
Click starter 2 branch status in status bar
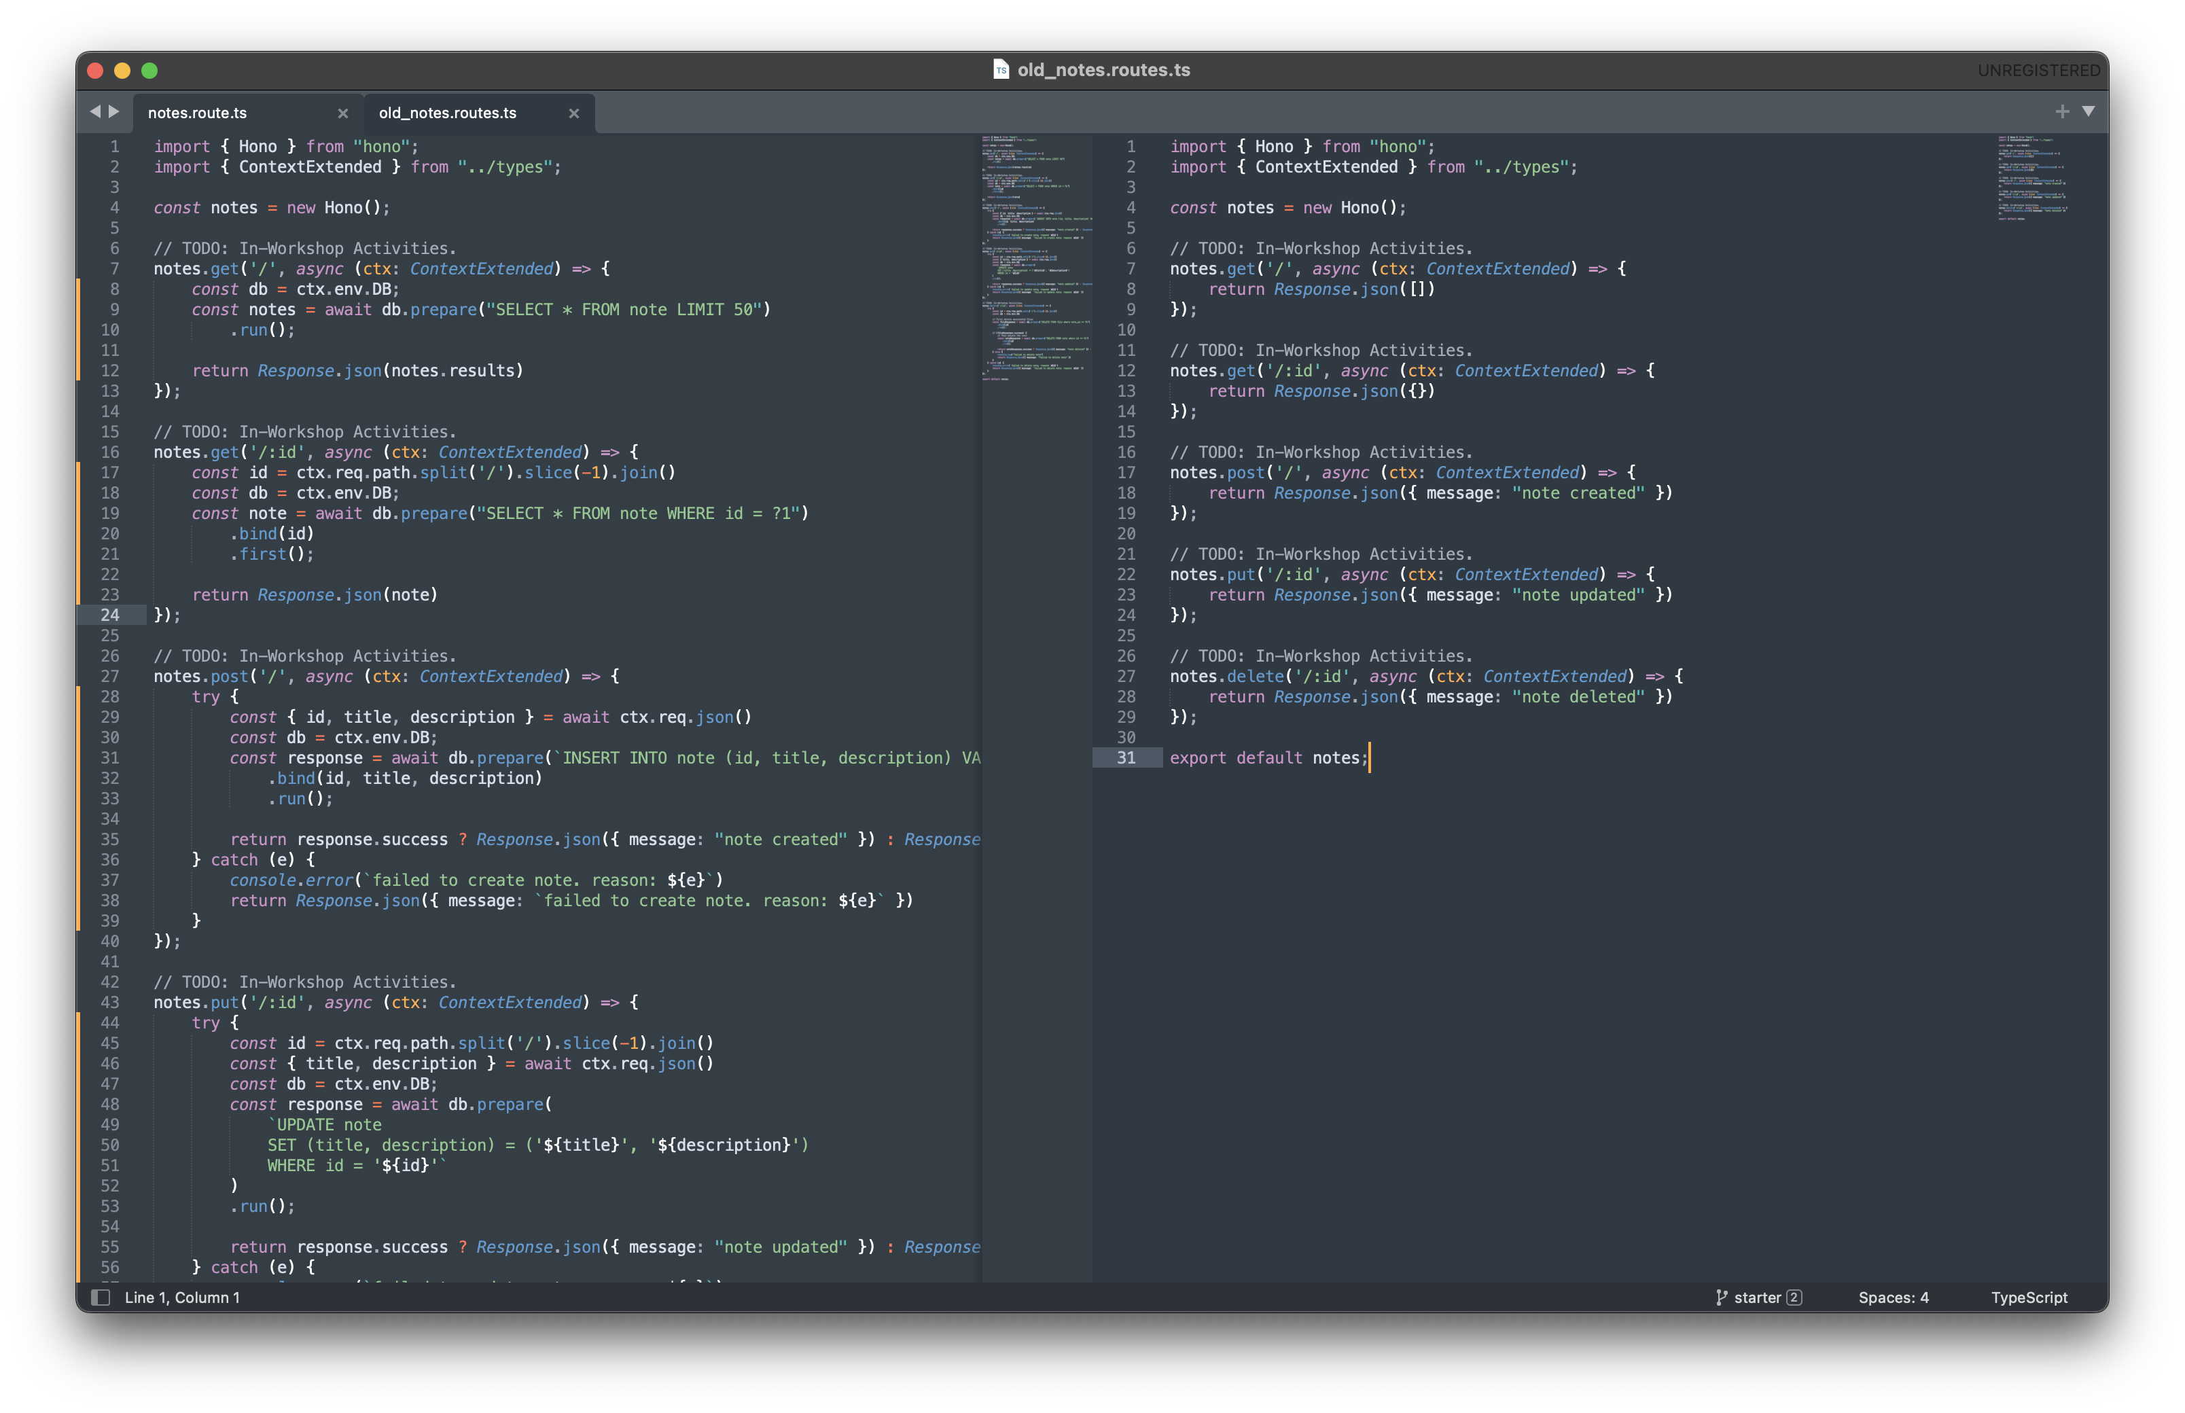[x=1758, y=1298]
